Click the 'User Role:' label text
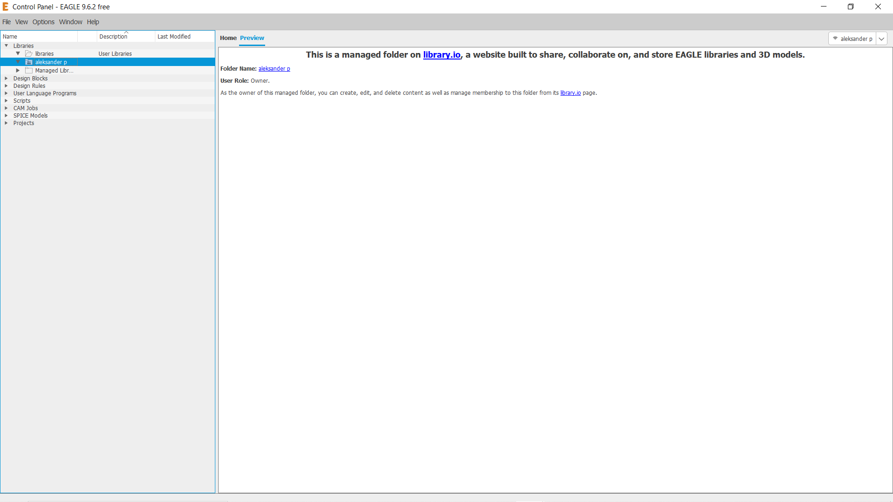 coord(234,81)
